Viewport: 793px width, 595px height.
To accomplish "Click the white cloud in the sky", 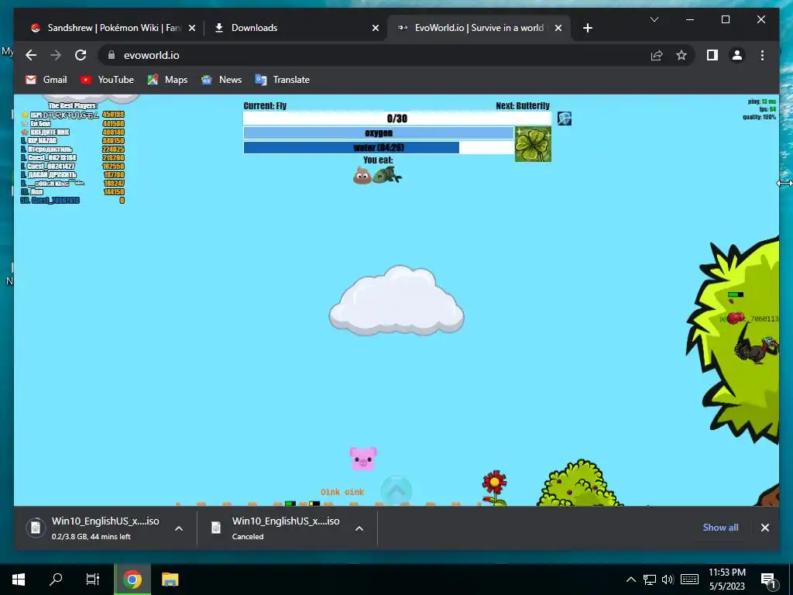I will click(396, 301).
